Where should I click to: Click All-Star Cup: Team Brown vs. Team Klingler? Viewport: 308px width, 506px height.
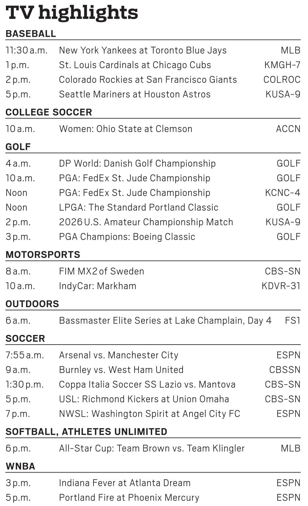(x=152, y=448)
